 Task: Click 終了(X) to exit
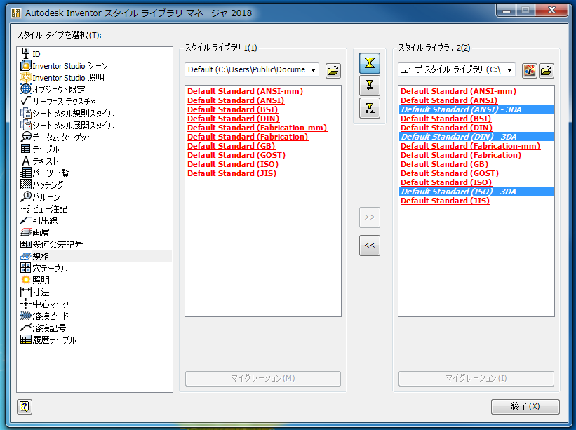525,406
